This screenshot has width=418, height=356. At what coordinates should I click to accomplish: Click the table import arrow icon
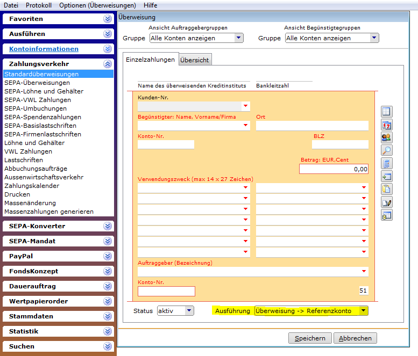point(387,177)
